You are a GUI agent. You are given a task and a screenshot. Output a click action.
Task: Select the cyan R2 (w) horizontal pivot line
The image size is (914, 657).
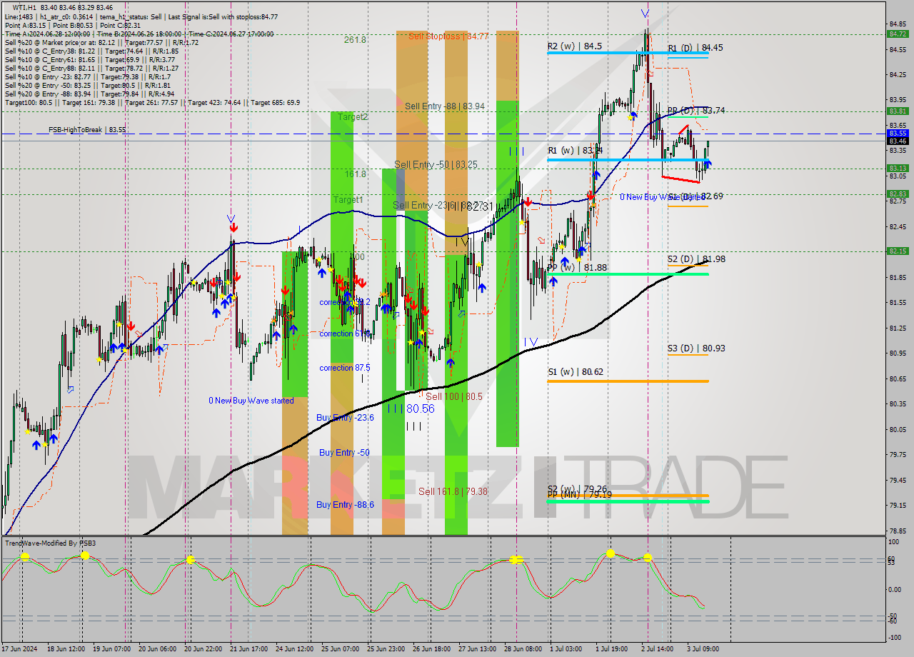tap(628, 53)
